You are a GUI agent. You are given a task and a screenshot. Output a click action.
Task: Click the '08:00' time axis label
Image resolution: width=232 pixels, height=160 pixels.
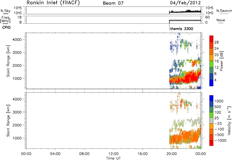coord(84,154)
